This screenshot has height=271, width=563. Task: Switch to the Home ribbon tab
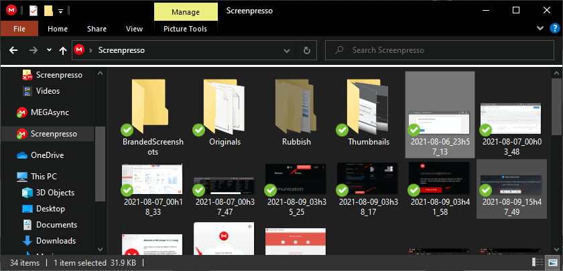(x=58, y=29)
